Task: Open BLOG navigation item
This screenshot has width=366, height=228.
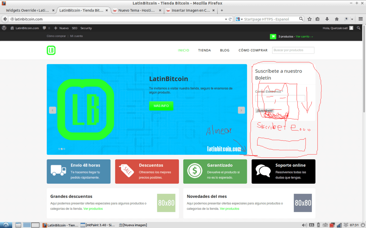Action: tap(225, 50)
